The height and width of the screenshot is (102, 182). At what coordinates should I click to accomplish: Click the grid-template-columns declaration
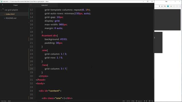click(x=68, y=10)
